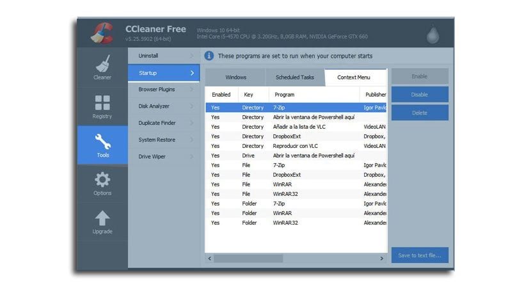
Task: Click the Disable button
Action: pyautogui.click(x=420, y=95)
